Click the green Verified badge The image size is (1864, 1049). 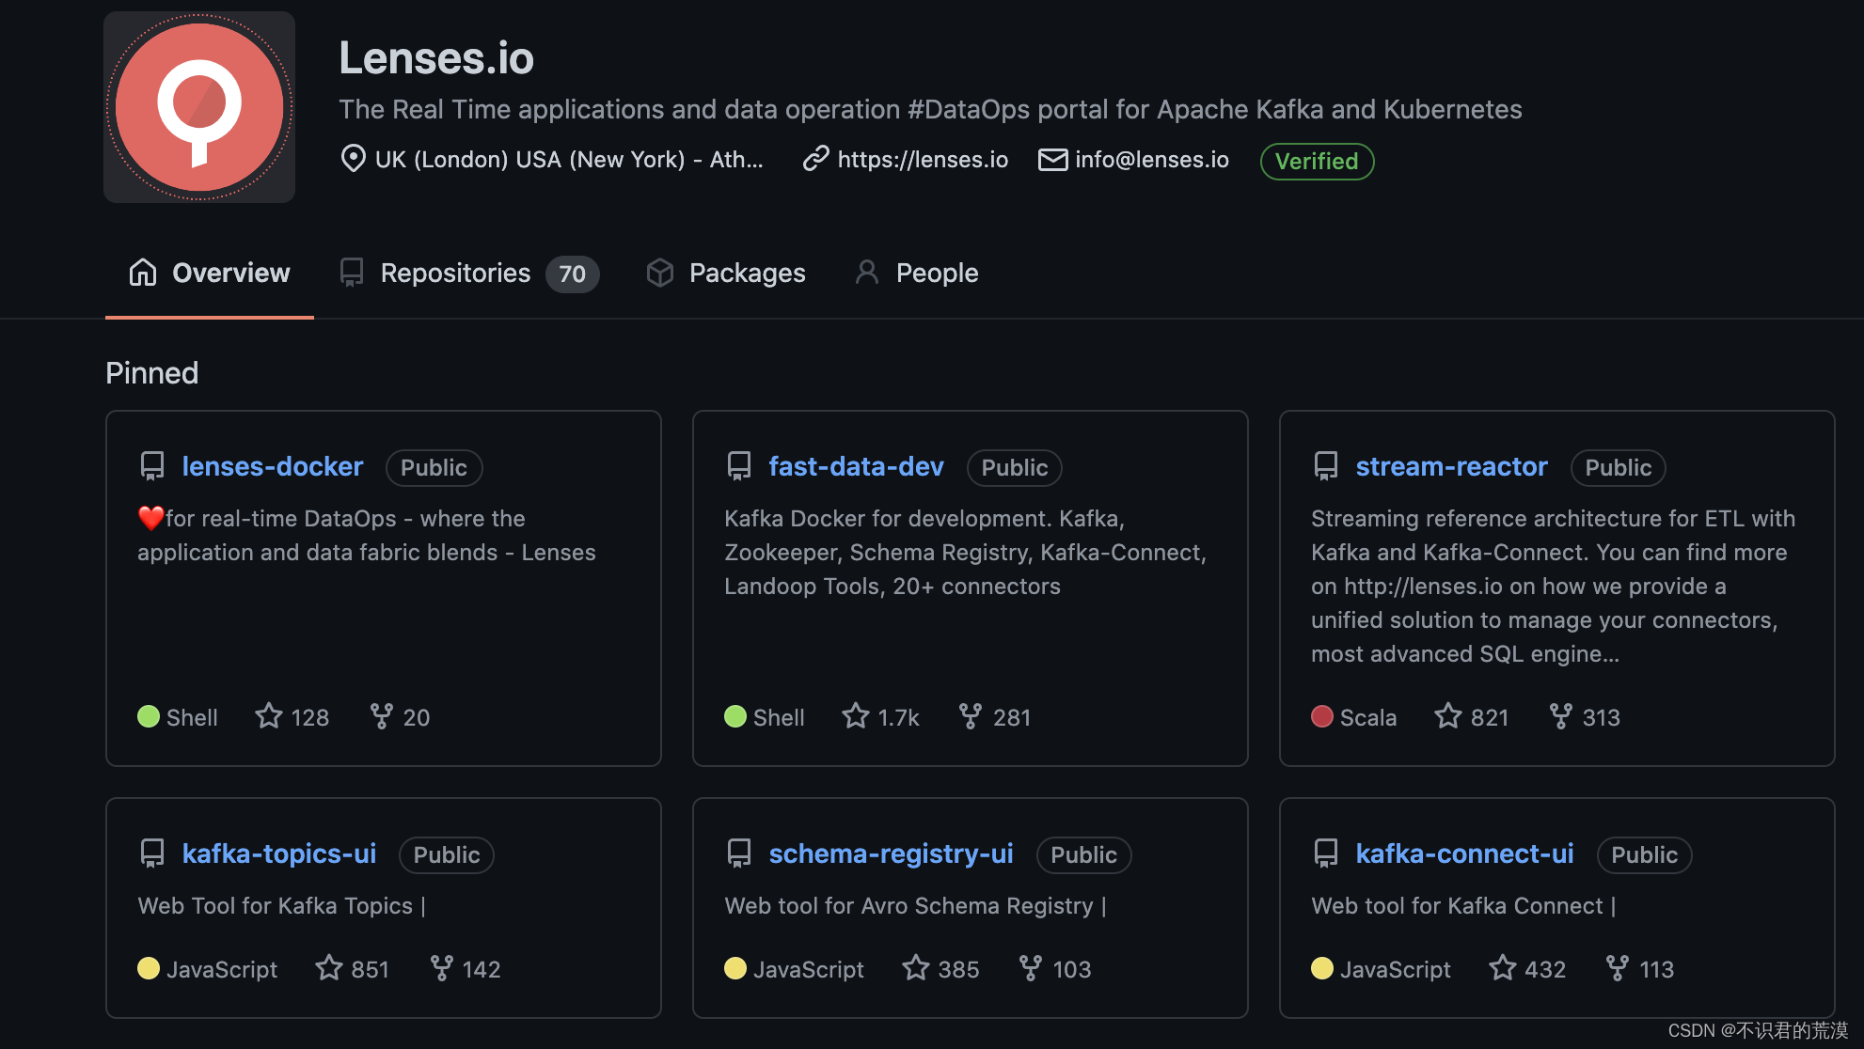[1316, 161]
